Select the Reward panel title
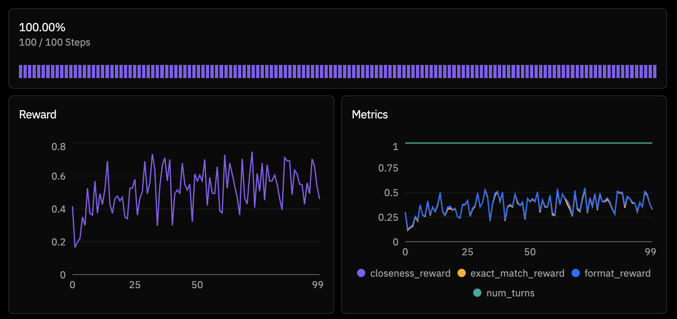677x319 pixels. [37, 115]
